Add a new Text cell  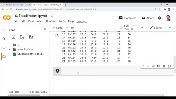[70, 28]
